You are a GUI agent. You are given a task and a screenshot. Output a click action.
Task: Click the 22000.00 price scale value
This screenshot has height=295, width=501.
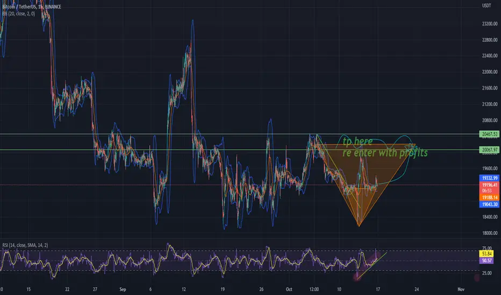(490, 72)
